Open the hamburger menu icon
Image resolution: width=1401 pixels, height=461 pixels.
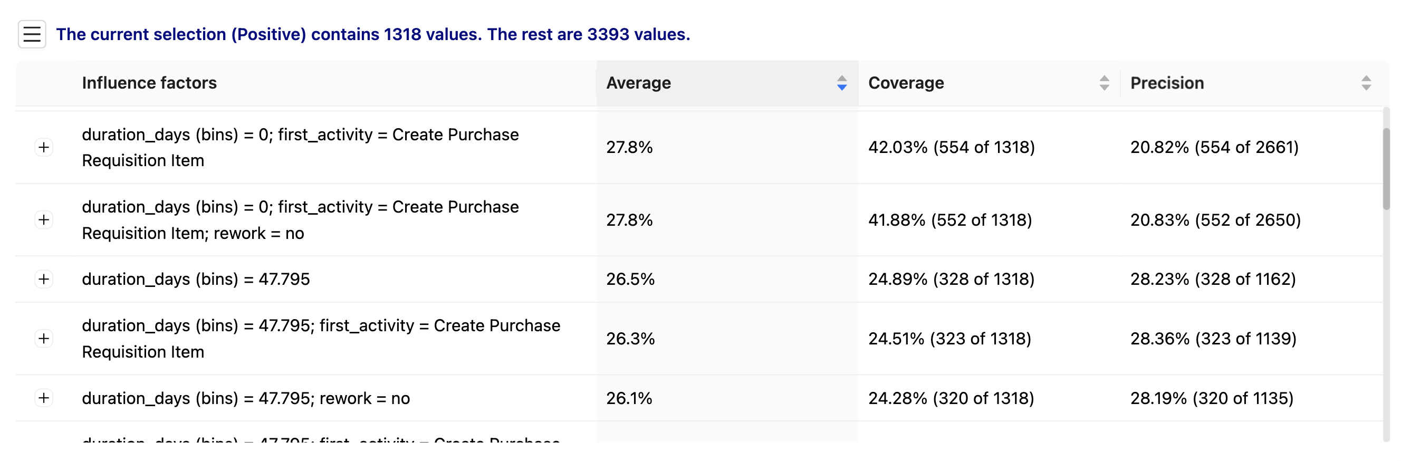click(x=32, y=34)
